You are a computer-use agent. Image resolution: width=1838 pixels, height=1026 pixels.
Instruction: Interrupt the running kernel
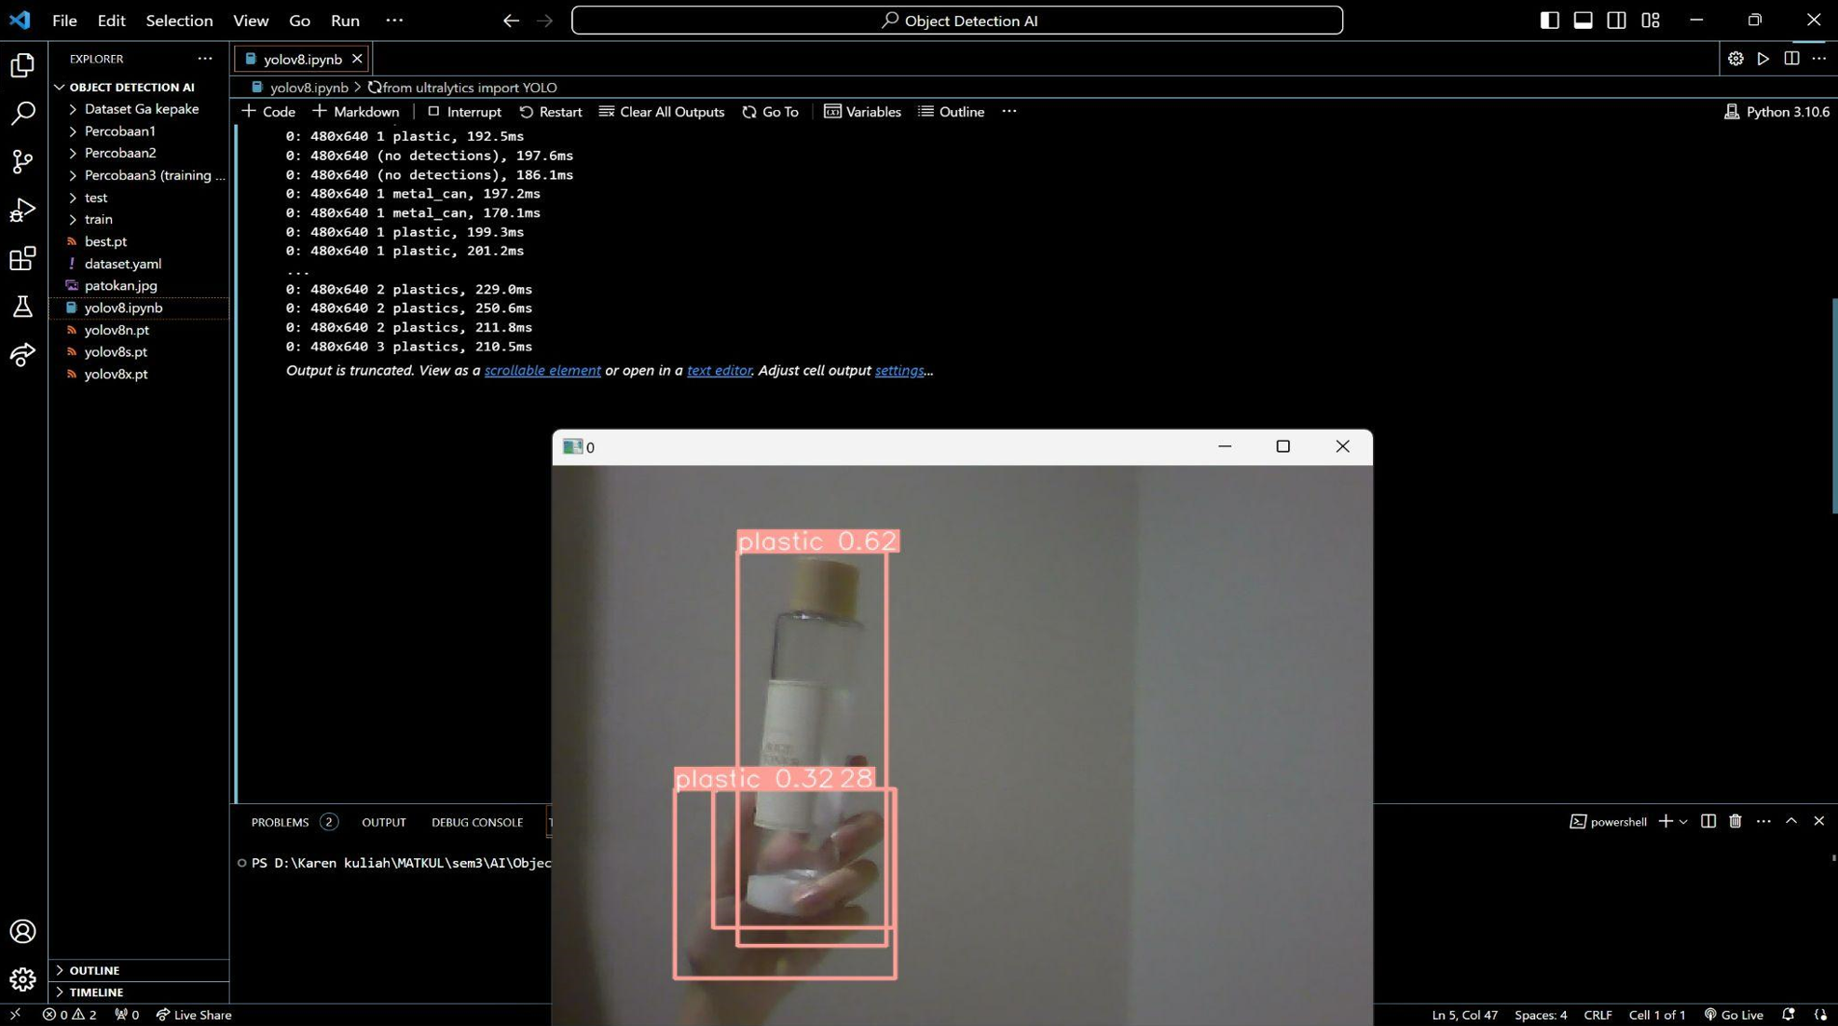tap(464, 111)
